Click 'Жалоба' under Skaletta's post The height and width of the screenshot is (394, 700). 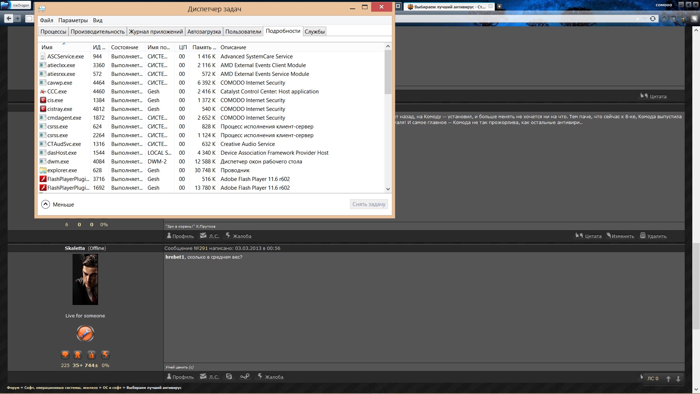point(270,377)
